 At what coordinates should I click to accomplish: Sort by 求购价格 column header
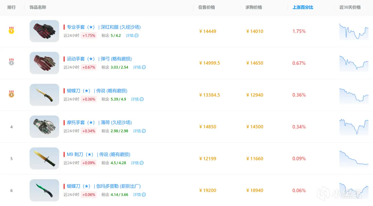(x=254, y=7)
